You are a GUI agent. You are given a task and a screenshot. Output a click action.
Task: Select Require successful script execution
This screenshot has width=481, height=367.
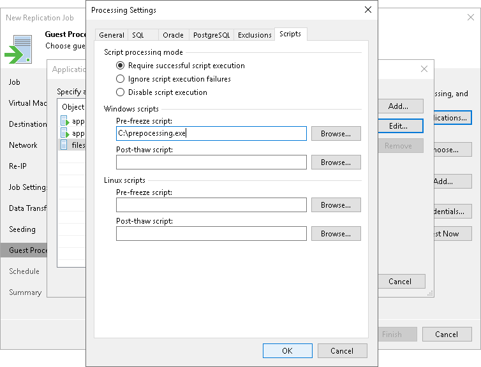[120, 66]
